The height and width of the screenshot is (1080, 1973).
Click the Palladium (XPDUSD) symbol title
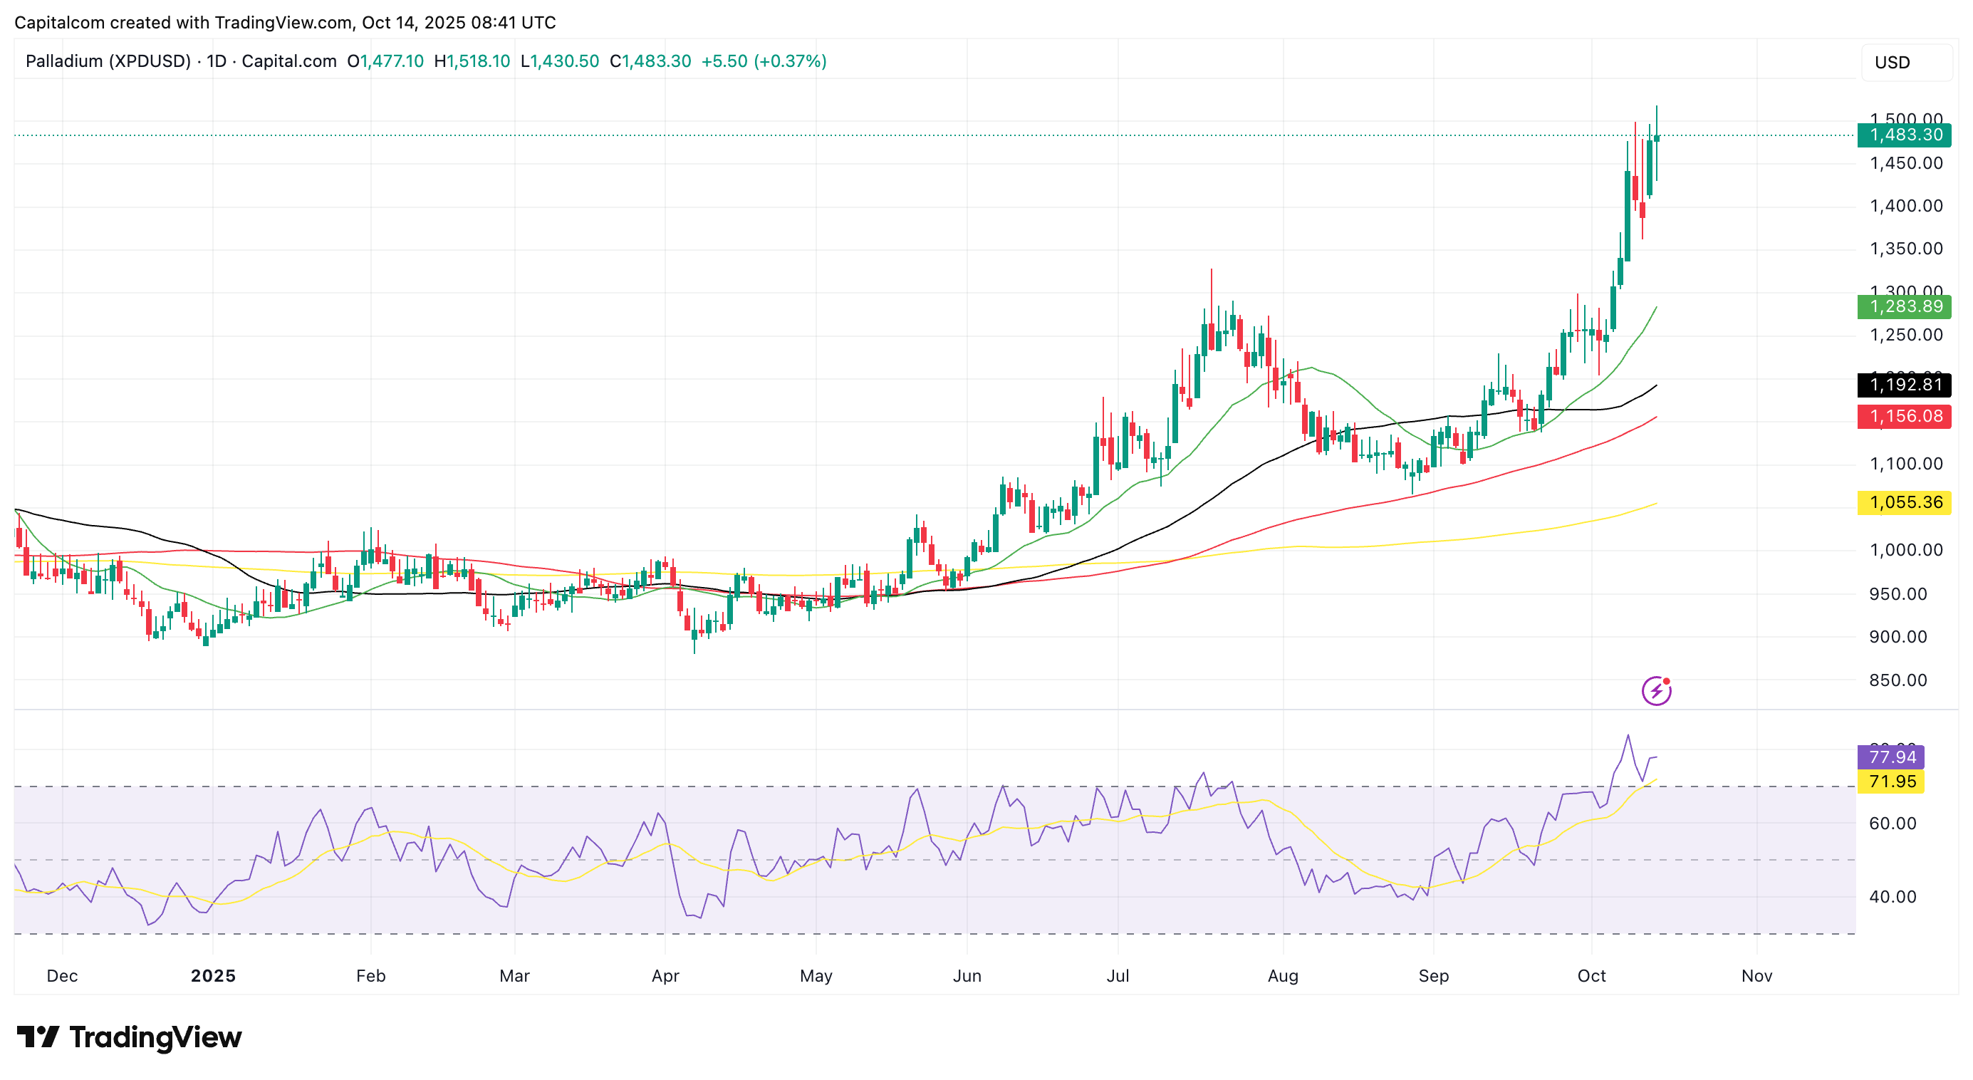[x=108, y=61]
